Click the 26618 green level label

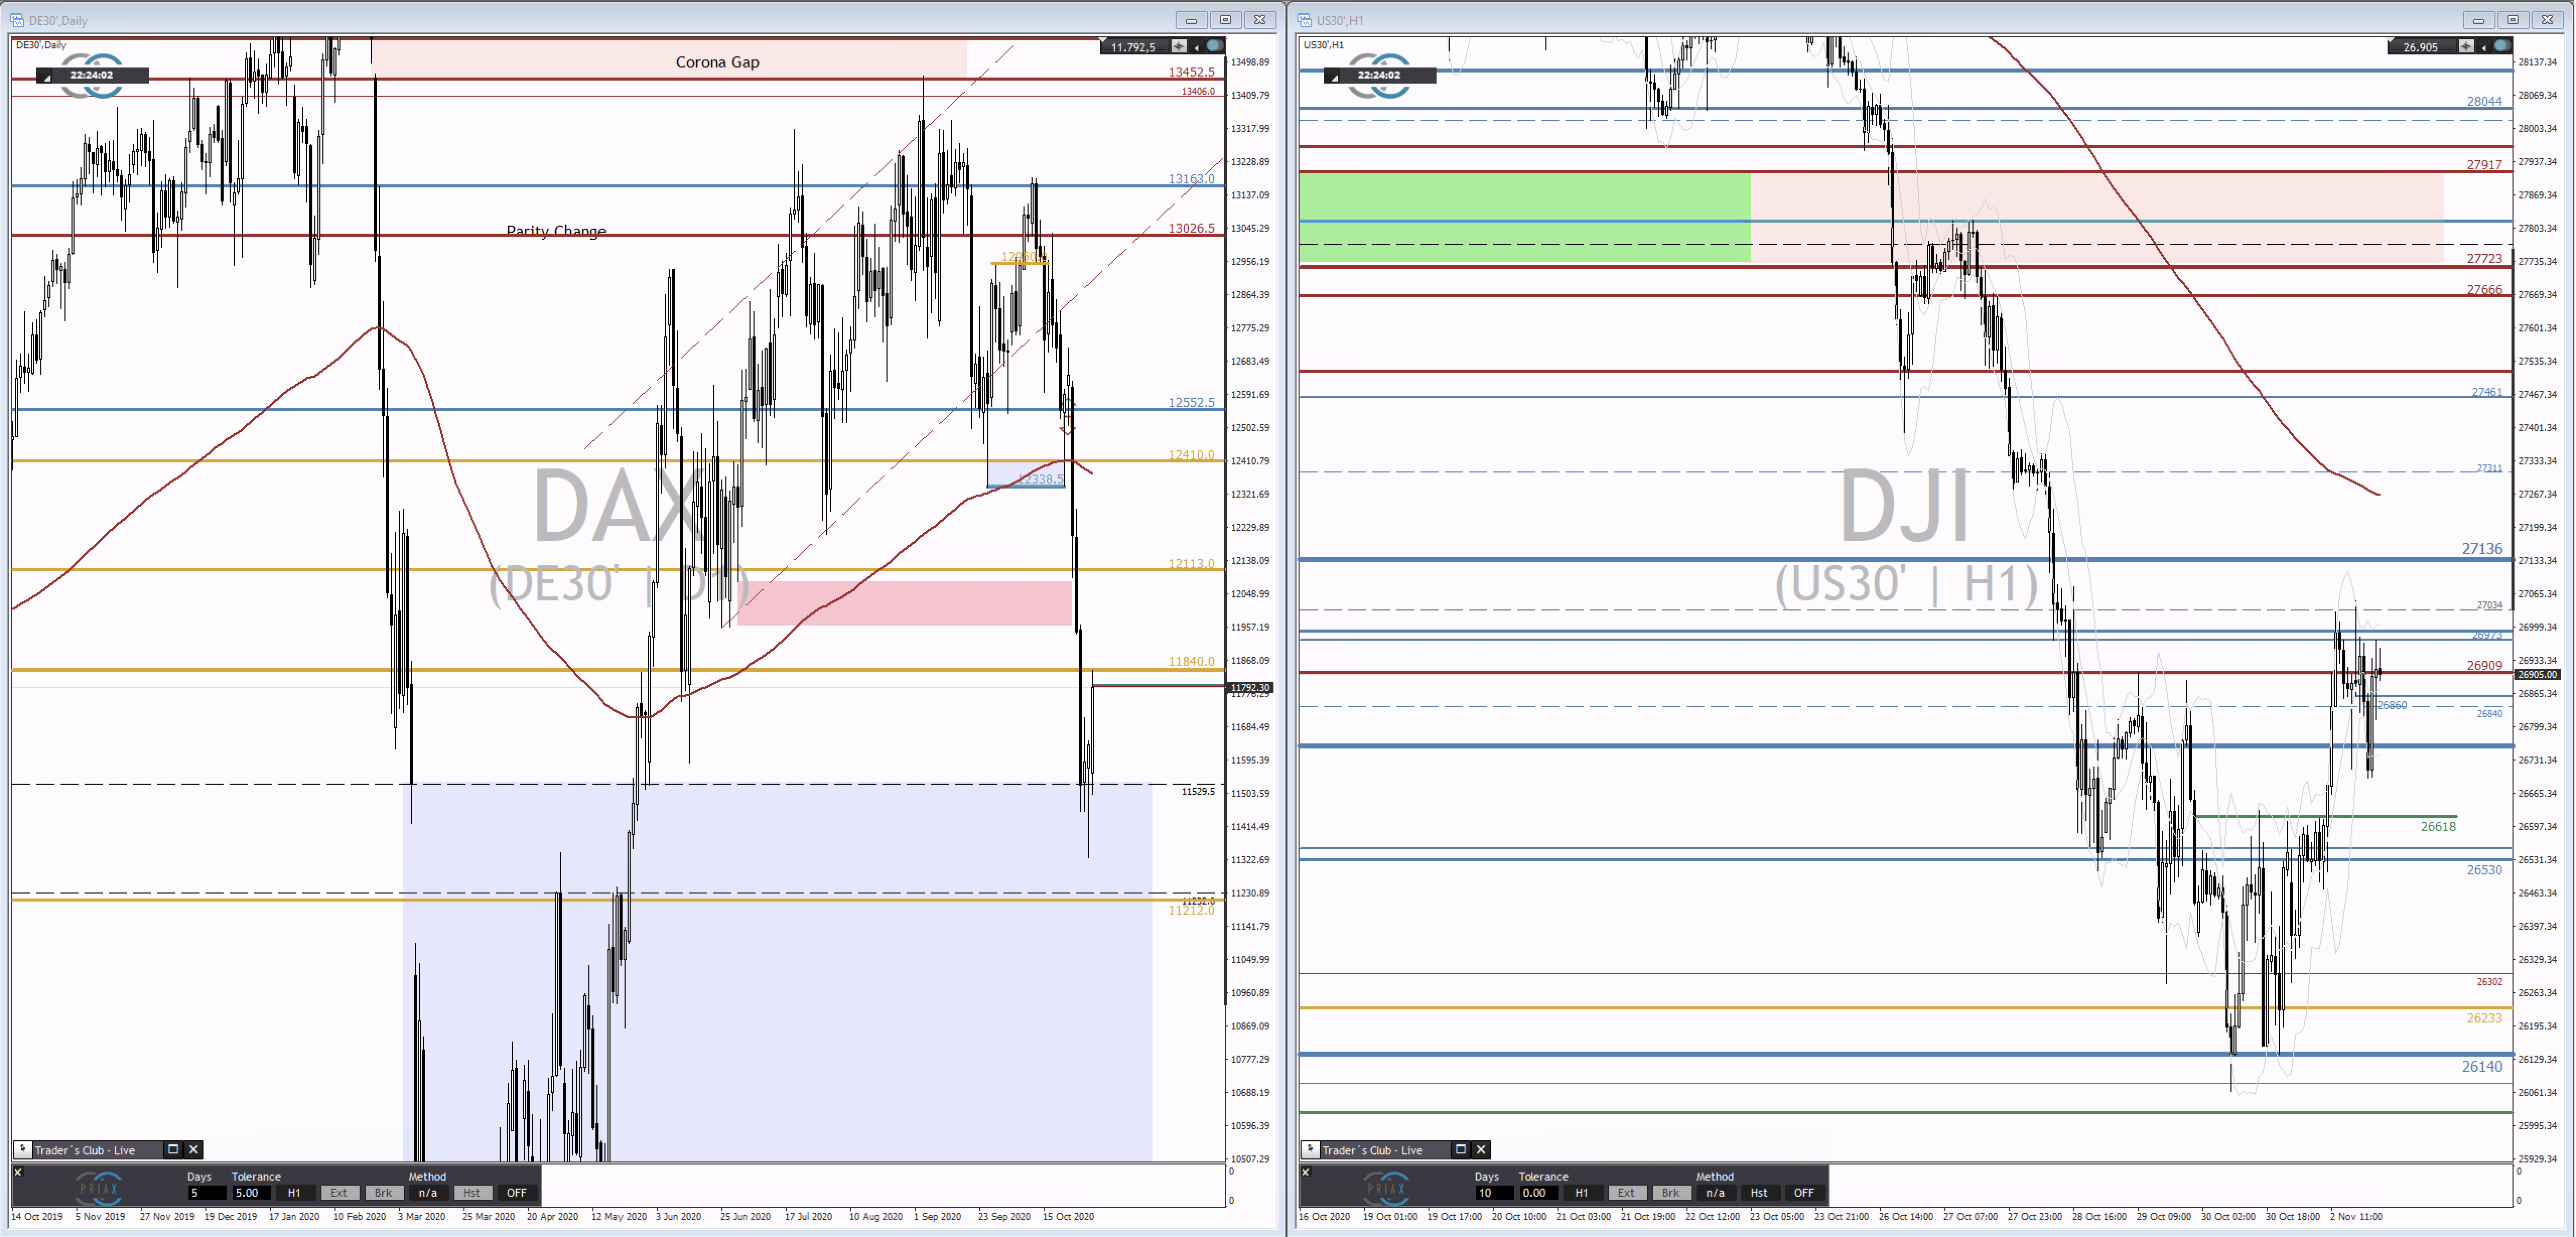pos(2438,826)
